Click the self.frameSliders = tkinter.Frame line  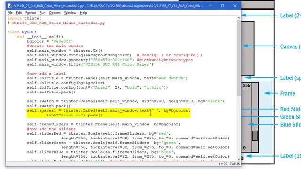(x=103, y=124)
